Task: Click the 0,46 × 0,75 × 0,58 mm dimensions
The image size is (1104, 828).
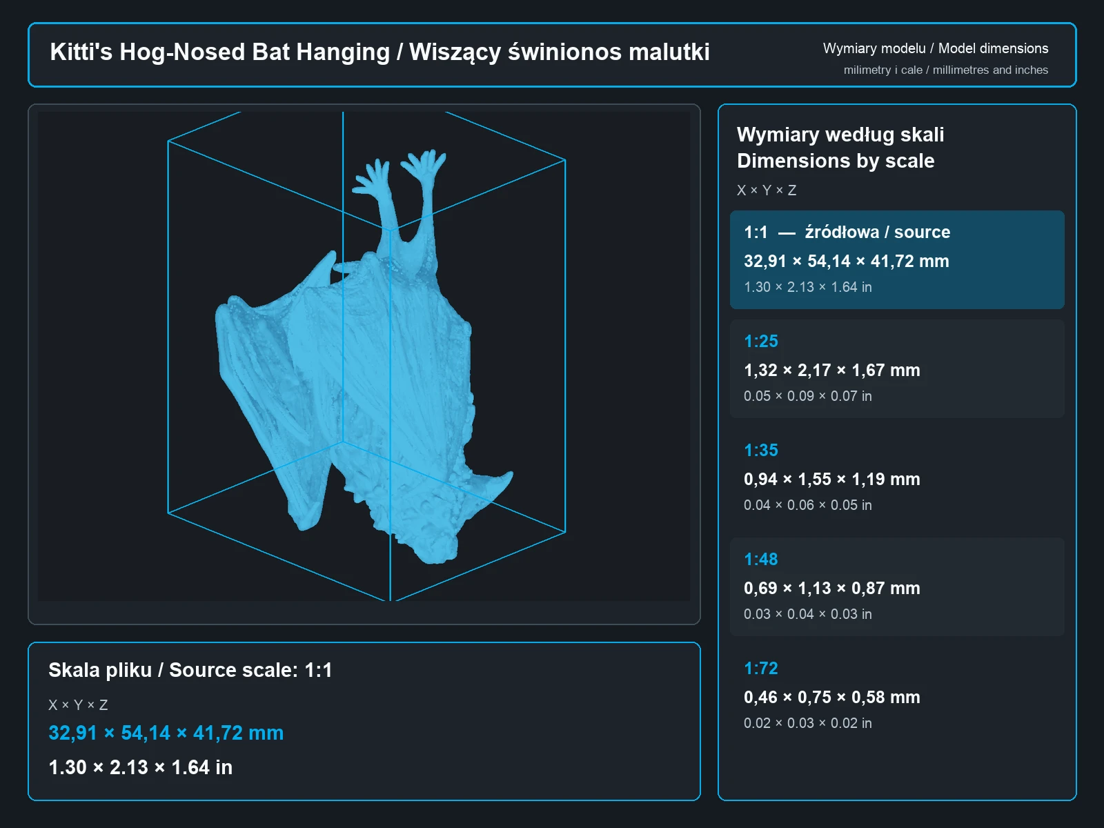Action: tap(831, 698)
